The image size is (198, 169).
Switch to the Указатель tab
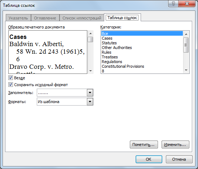tap(18, 18)
